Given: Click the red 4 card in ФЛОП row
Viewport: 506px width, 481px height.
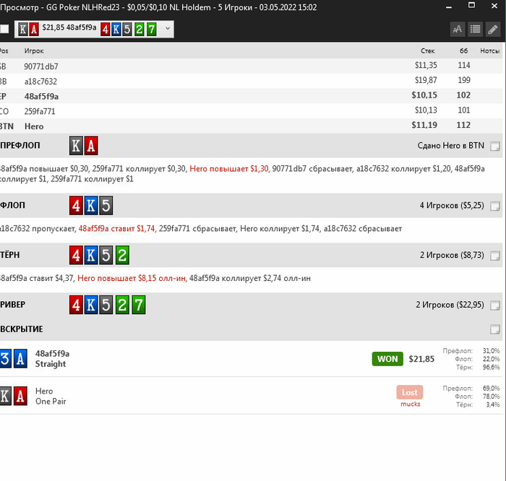Looking at the screenshot, I should tap(76, 206).
